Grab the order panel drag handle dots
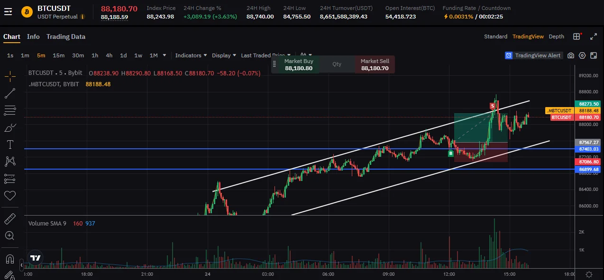The height and width of the screenshot is (280, 604). 274,64
